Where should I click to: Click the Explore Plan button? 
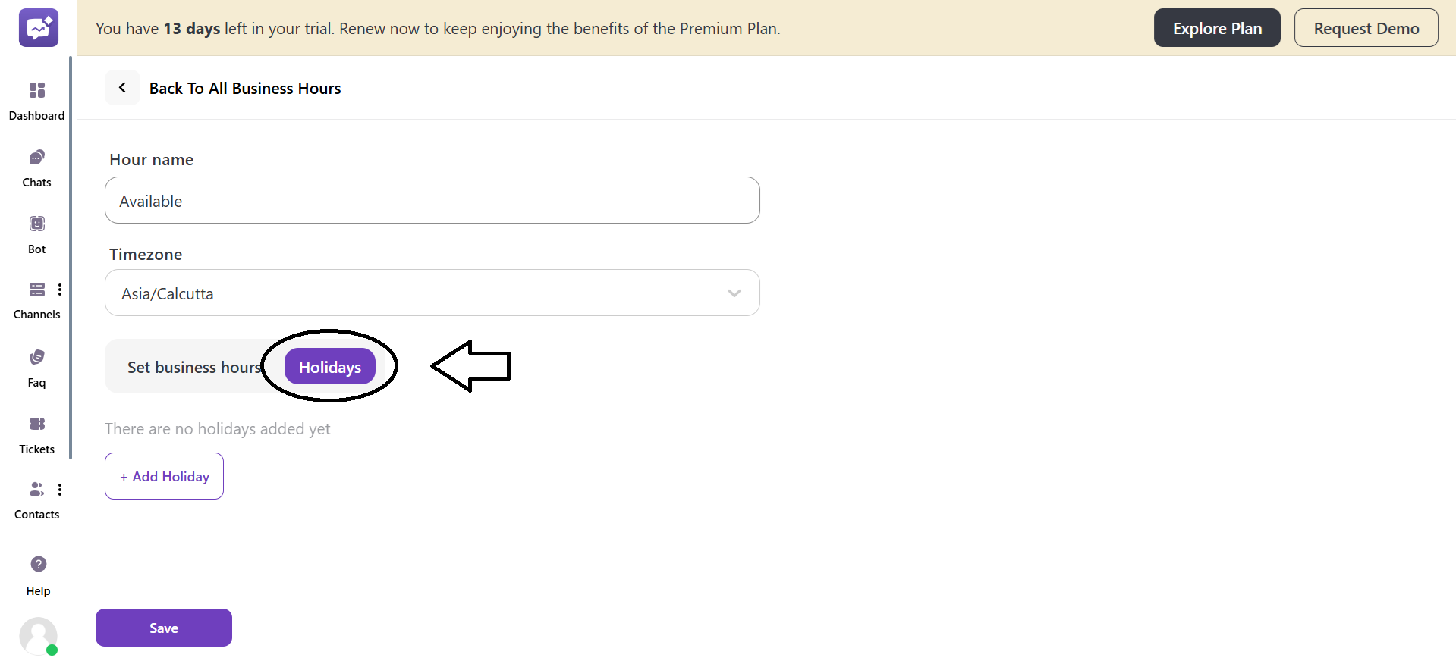pos(1216,28)
